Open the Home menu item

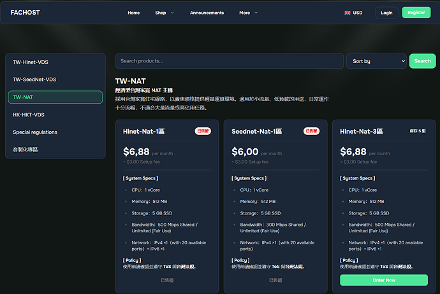[x=133, y=13]
